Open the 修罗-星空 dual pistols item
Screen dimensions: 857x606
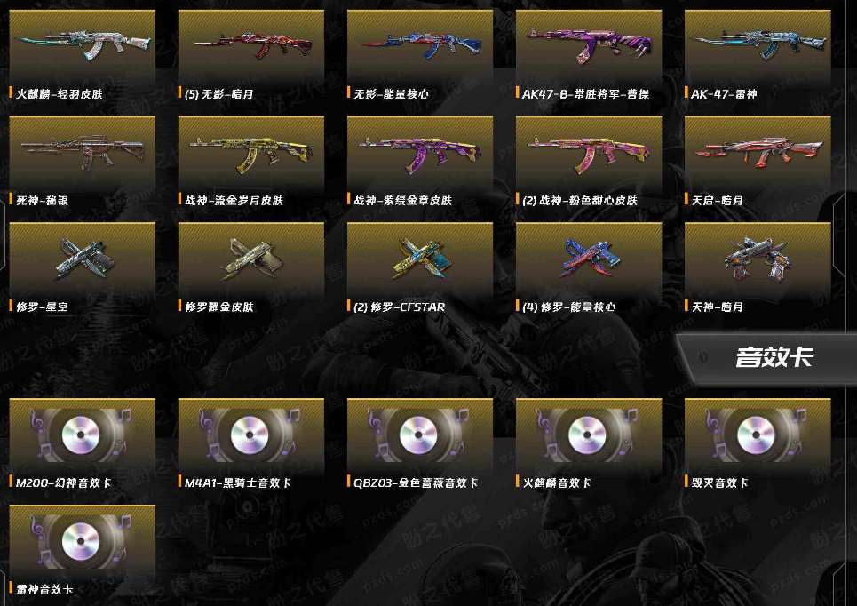pos(83,259)
